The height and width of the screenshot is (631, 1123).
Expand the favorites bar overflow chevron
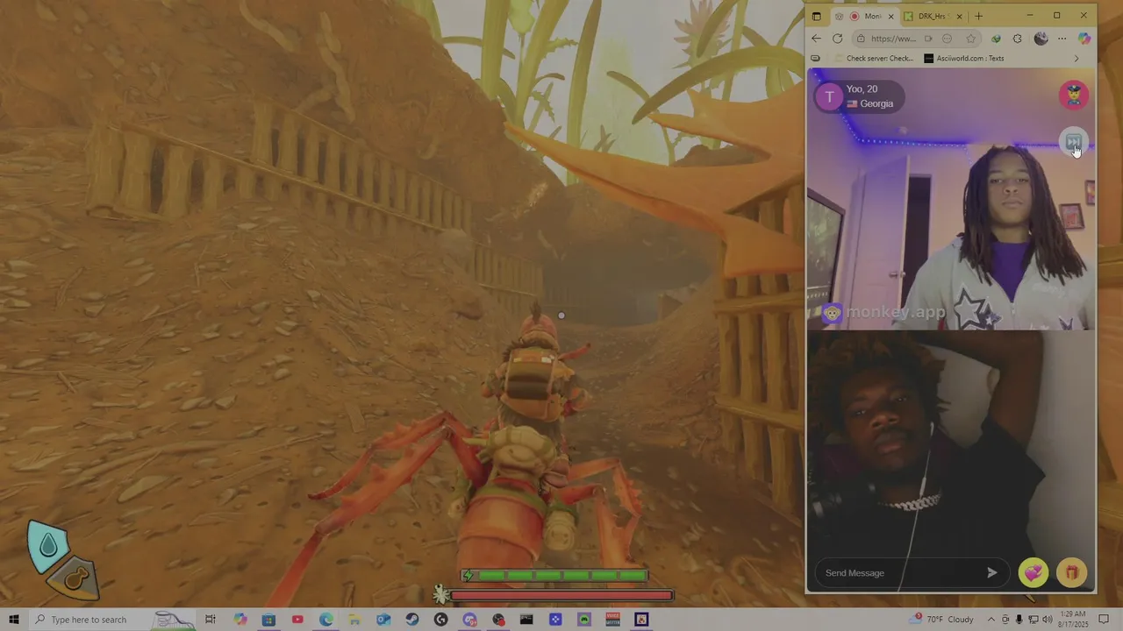pos(1077,59)
